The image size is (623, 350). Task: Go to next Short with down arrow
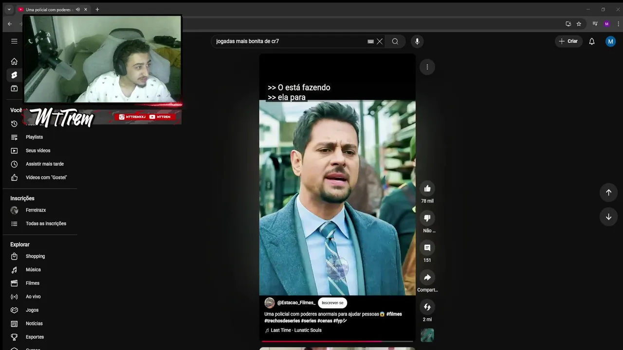pyautogui.click(x=608, y=217)
